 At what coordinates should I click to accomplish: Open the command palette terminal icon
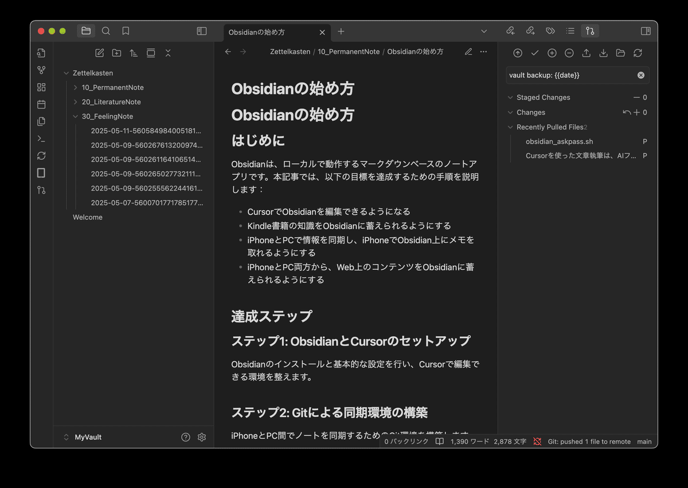tap(41, 139)
